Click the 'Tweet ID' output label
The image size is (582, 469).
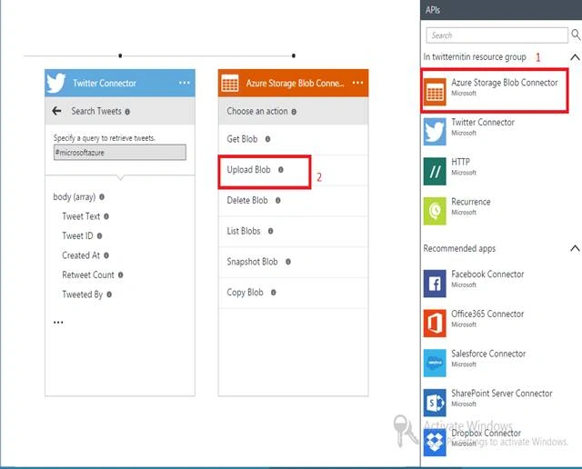pyautogui.click(x=77, y=235)
